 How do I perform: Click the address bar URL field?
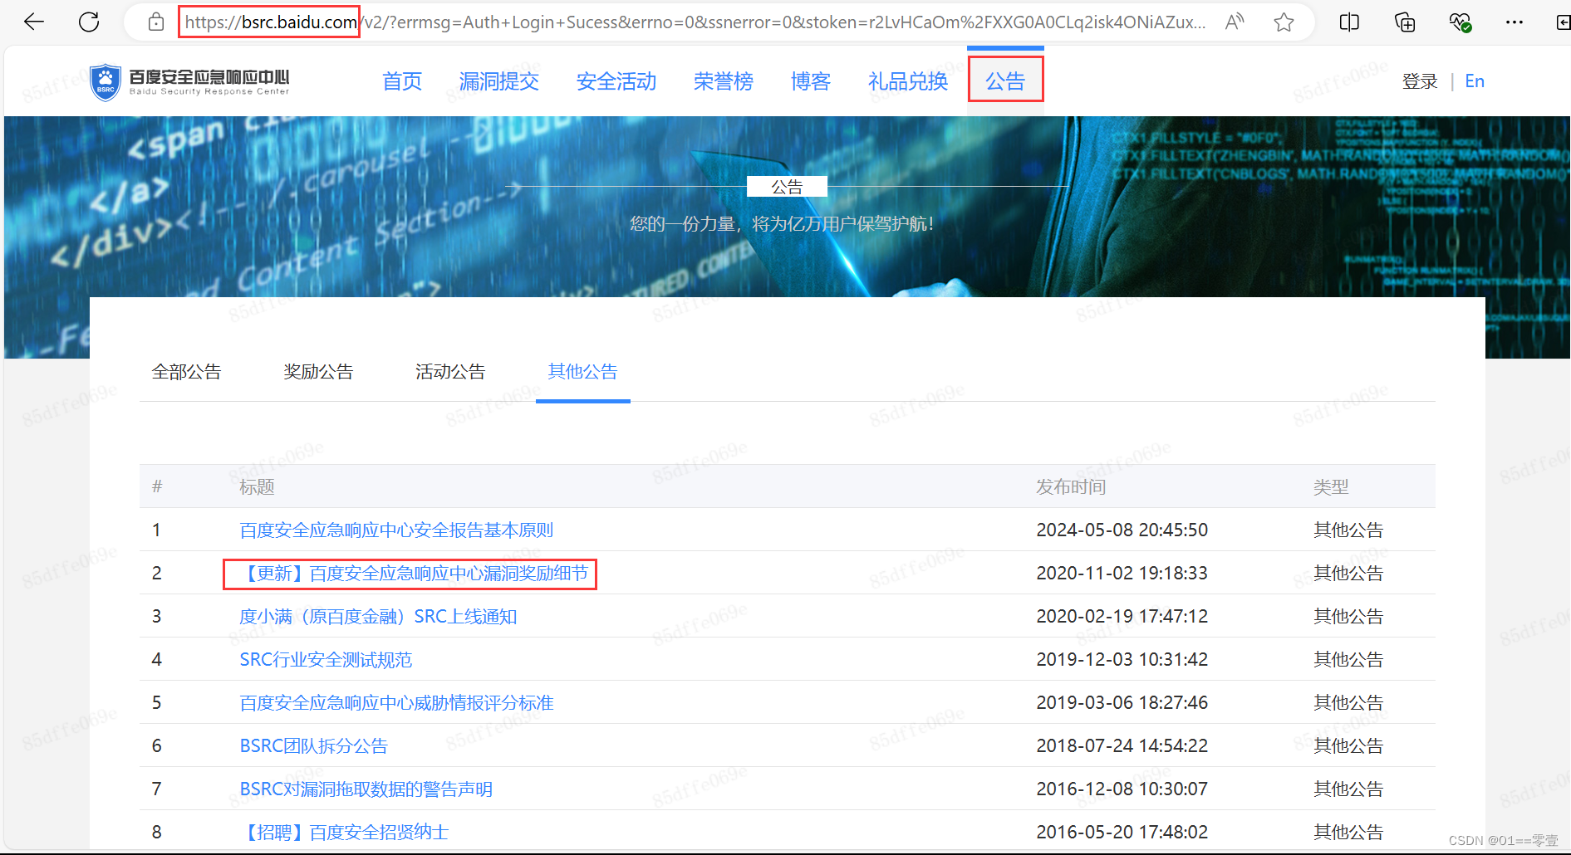695,22
